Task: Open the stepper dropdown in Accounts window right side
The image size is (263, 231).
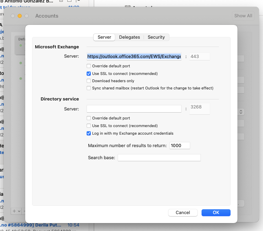Action: click(241, 112)
